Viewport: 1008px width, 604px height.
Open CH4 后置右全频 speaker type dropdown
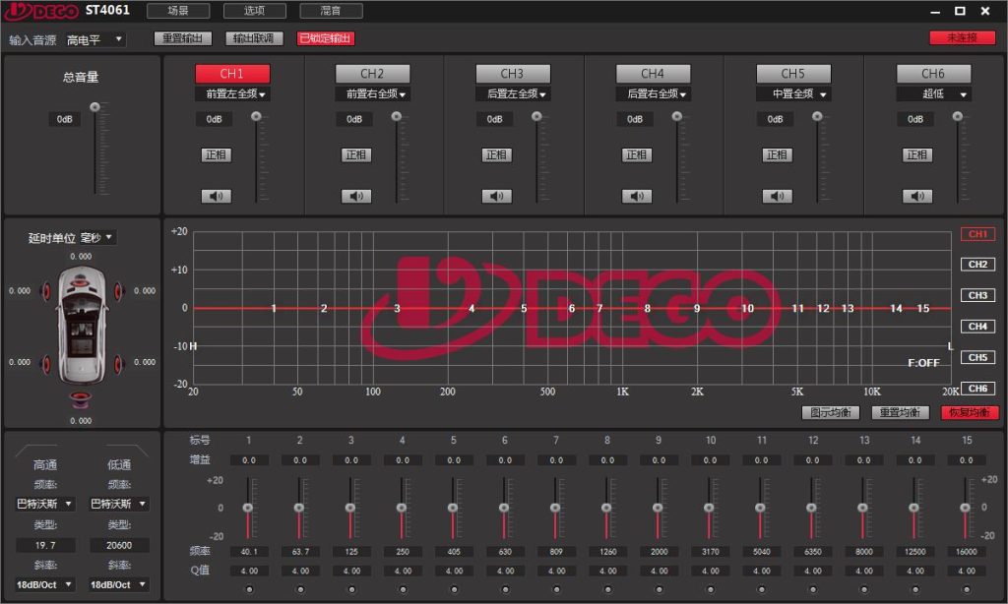click(654, 93)
